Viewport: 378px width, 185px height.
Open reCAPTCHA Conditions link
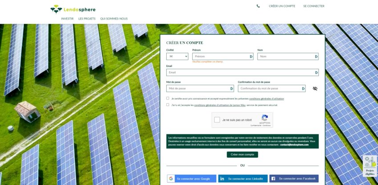(x=267, y=126)
